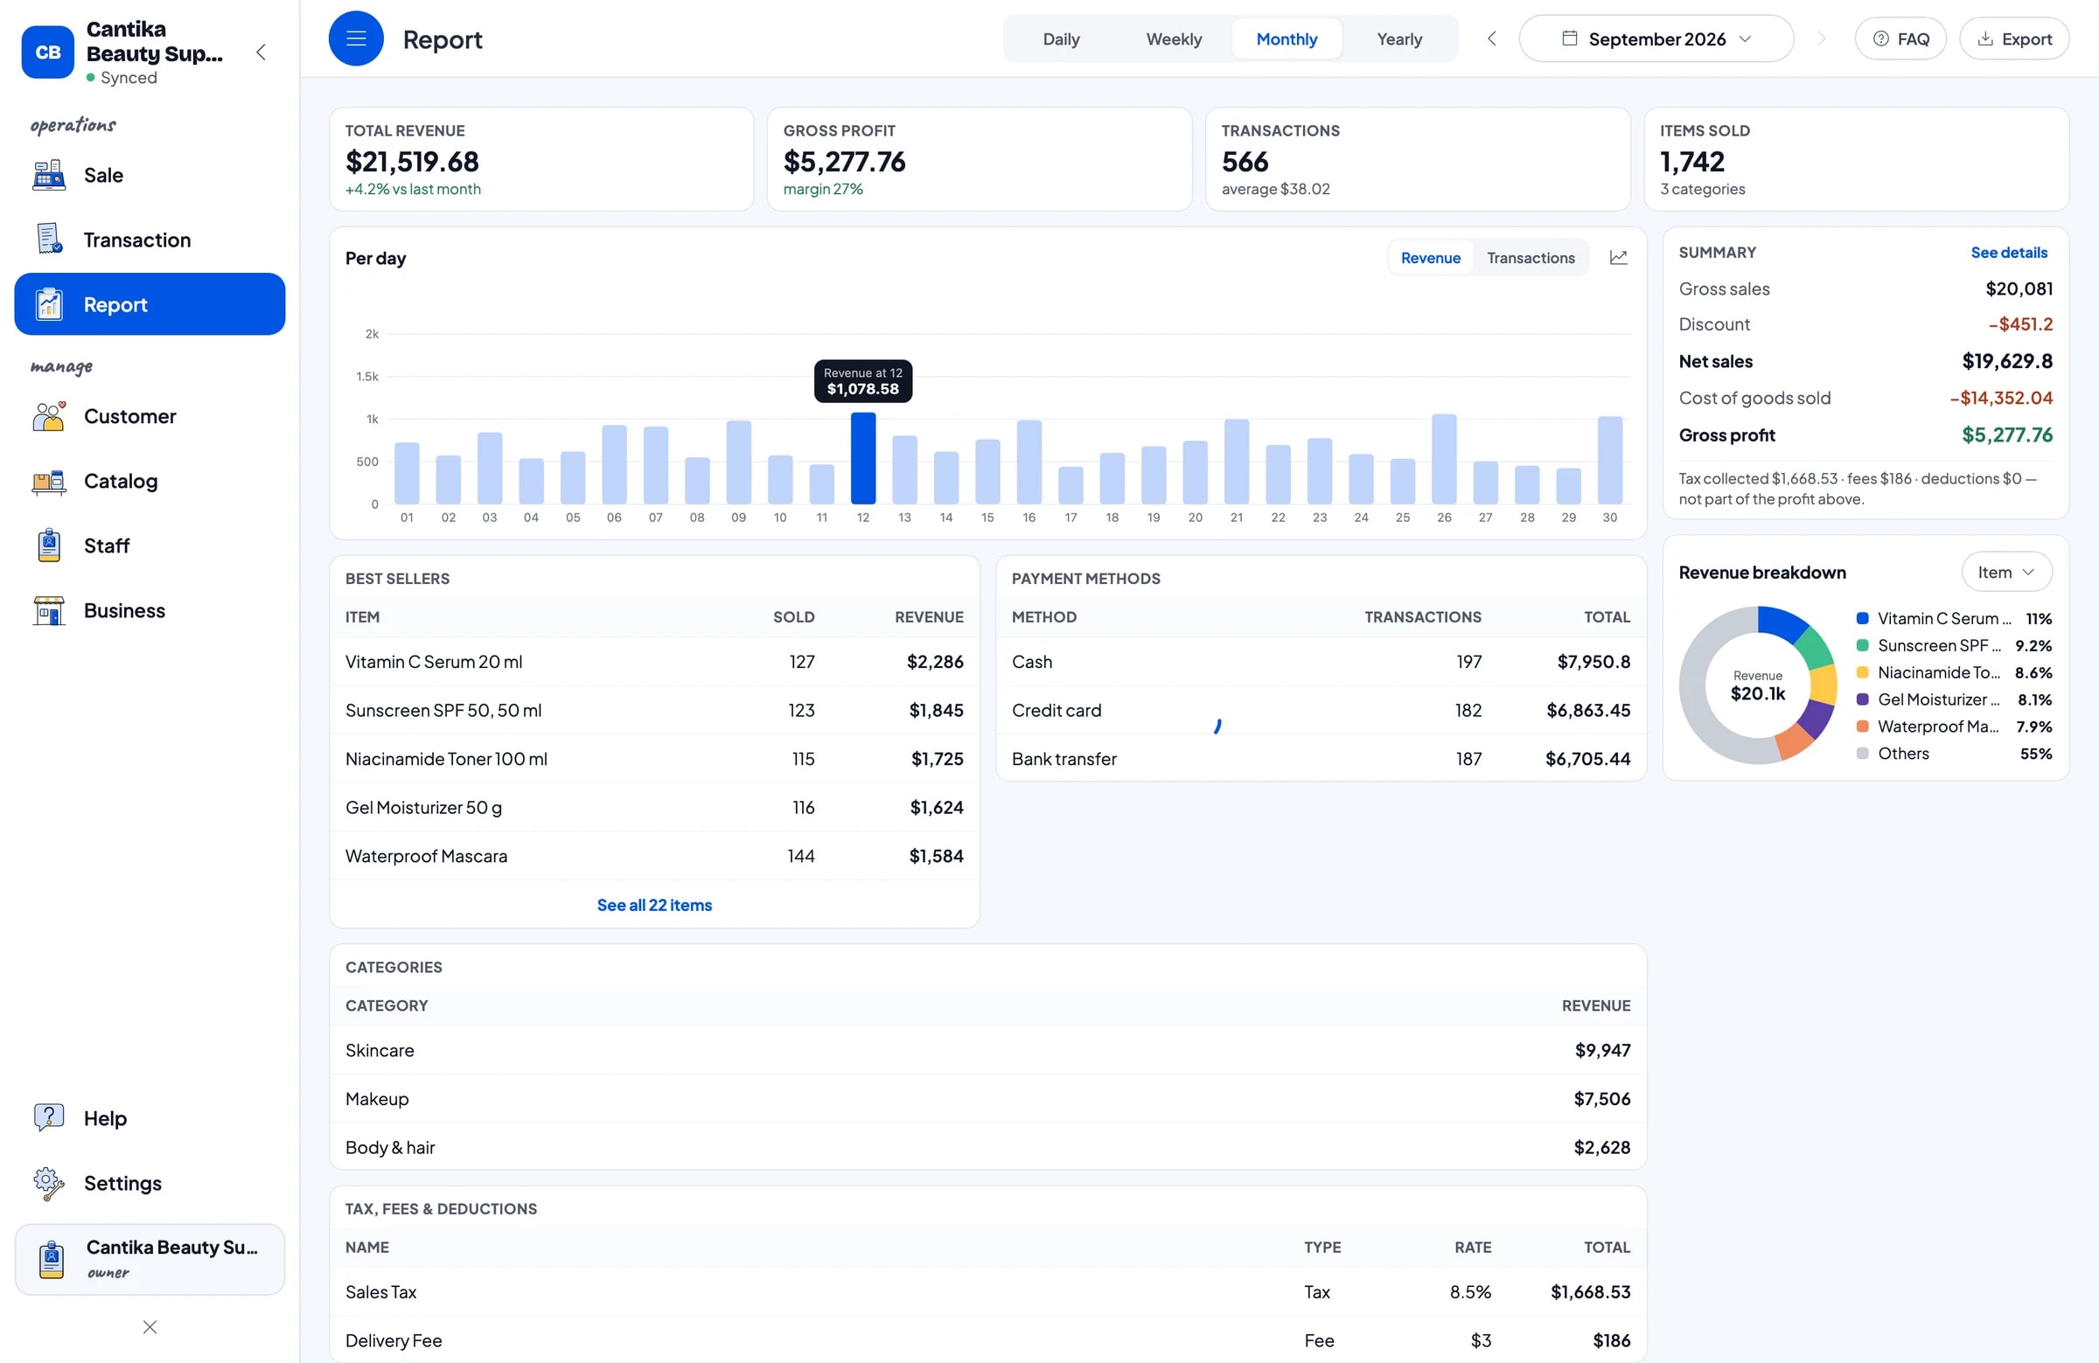The width and height of the screenshot is (2099, 1363).
Task: Open the Business storefront icon
Action: click(x=49, y=611)
